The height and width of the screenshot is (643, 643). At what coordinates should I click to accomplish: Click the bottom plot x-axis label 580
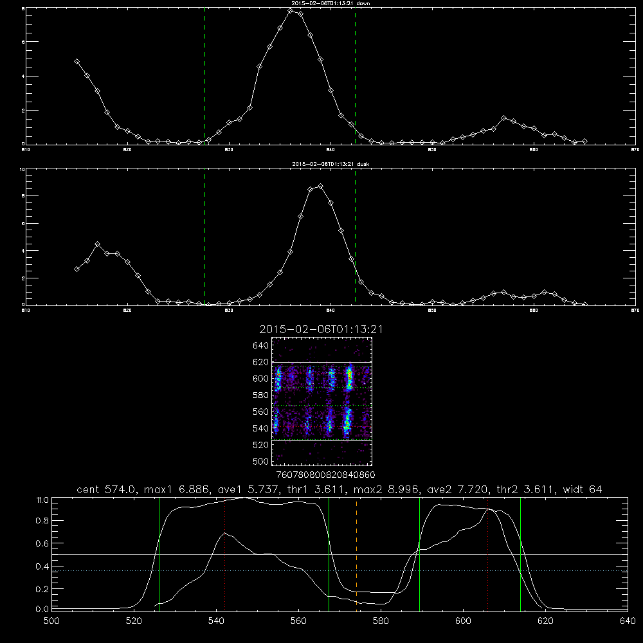(381, 621)
